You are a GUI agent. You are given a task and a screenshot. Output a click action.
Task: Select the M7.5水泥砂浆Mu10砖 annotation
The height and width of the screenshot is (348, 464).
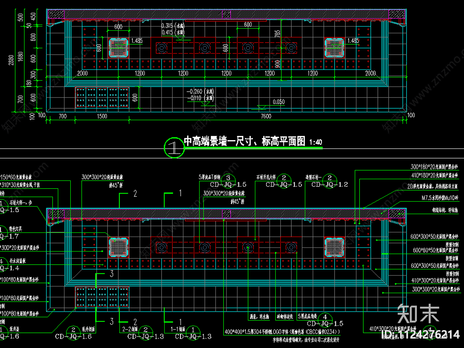click(440, 198)
